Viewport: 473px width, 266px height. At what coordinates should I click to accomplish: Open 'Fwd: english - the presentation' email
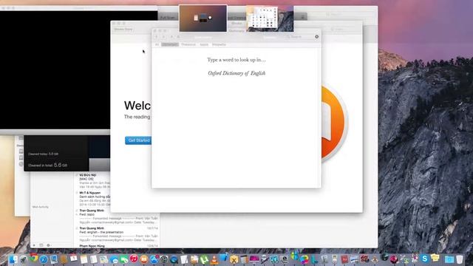point(118,234)
